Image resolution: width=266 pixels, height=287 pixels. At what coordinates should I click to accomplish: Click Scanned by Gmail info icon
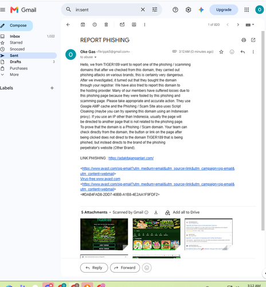(x=146, y=212)
